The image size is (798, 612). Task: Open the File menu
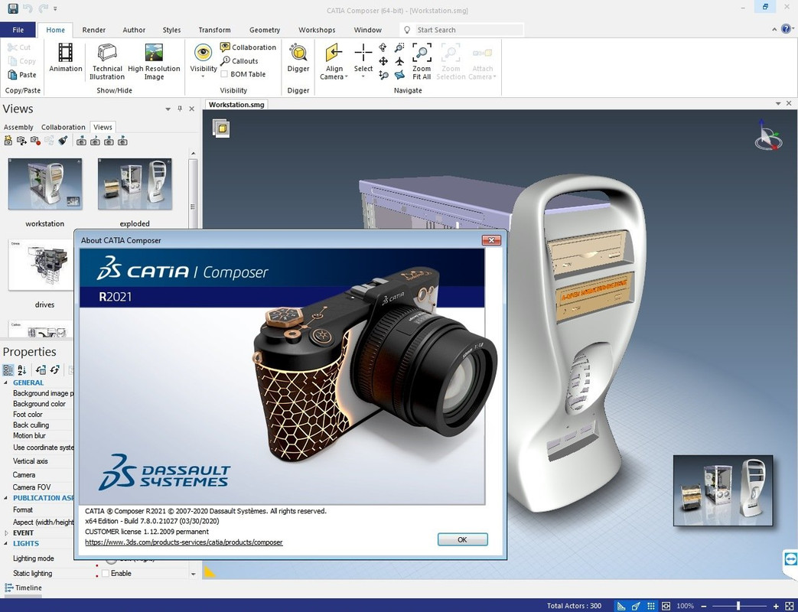coord(18,30)
